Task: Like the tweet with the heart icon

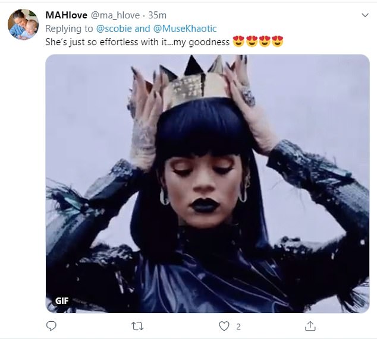Action: click(224, 326)
